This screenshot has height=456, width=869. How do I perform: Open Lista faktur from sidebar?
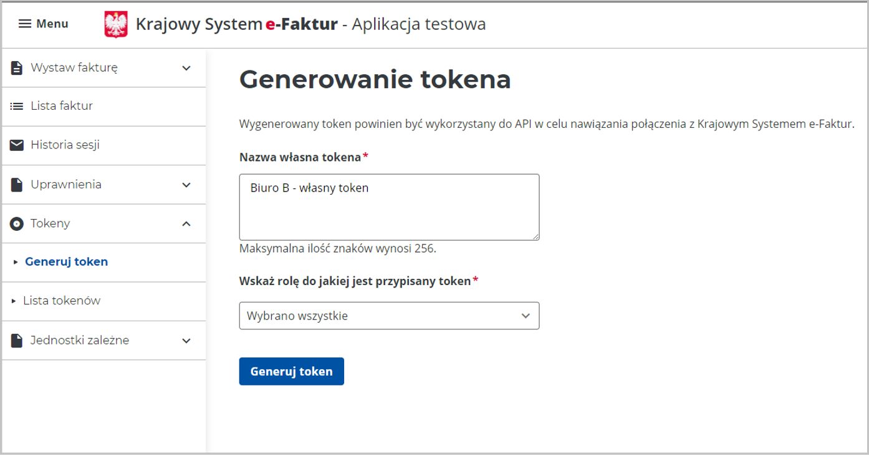coord(62,107)
